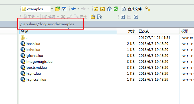Click the minus unselect files icon

129,17
